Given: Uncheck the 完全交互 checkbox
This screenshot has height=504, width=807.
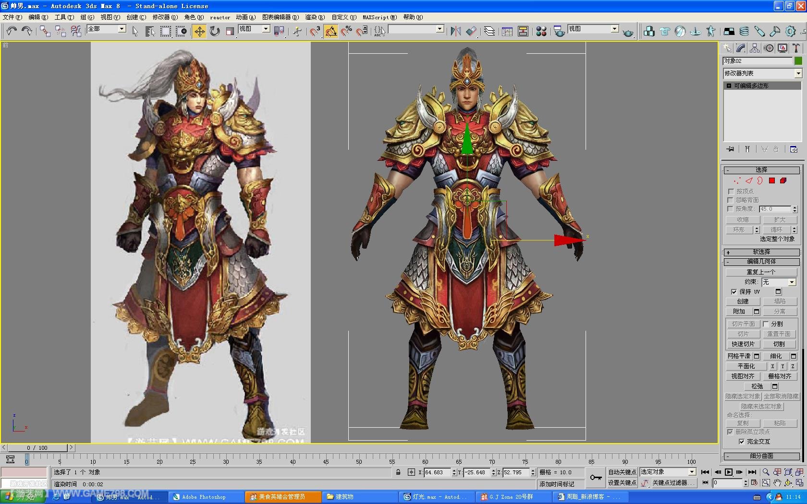Looking at the screenshot, I should pos(741,441).
